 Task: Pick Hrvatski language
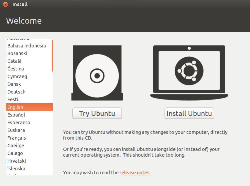pos(29,161)
